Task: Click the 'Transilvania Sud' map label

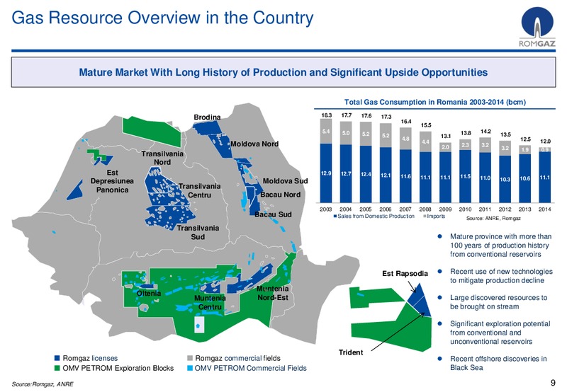Action: coord(198,233)
